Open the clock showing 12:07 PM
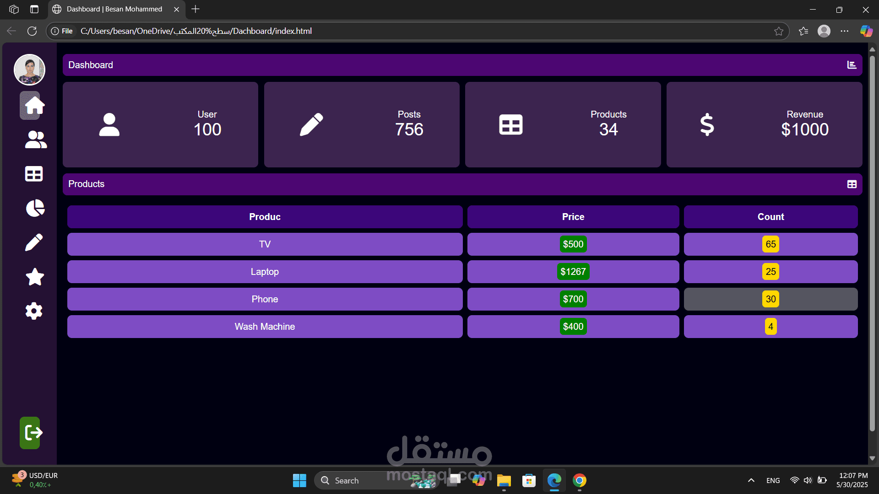 click(x=852, y=480)
